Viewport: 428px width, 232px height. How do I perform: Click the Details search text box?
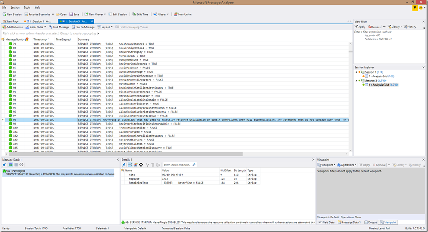(177, 165)
